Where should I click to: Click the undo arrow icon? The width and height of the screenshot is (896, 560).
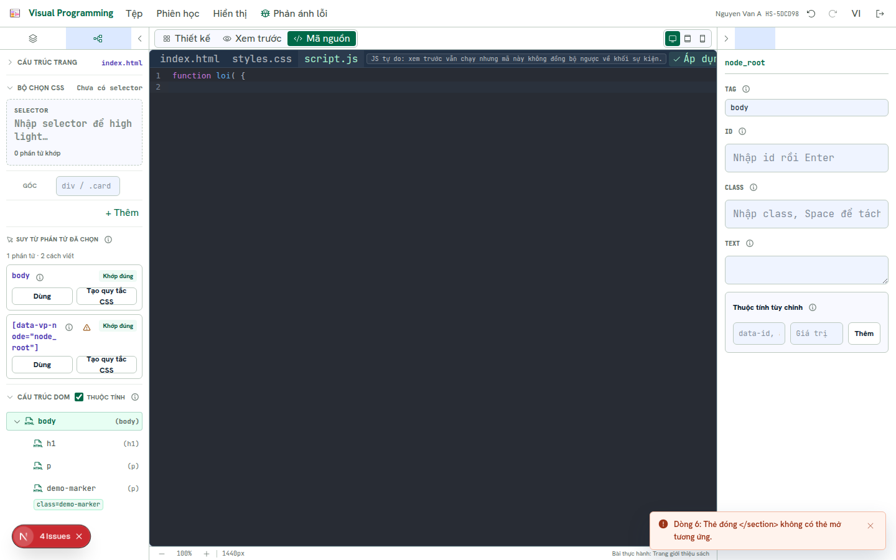click(811, 14)
